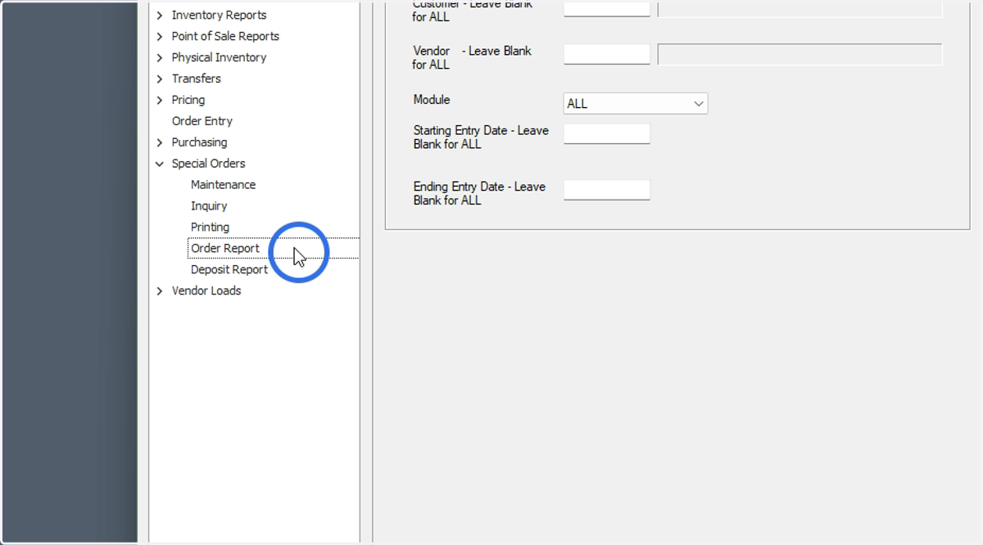Select Pricing in the tree
Image resolution: width=983 pixels, height=545 pixels.
(x=188, y=100)
